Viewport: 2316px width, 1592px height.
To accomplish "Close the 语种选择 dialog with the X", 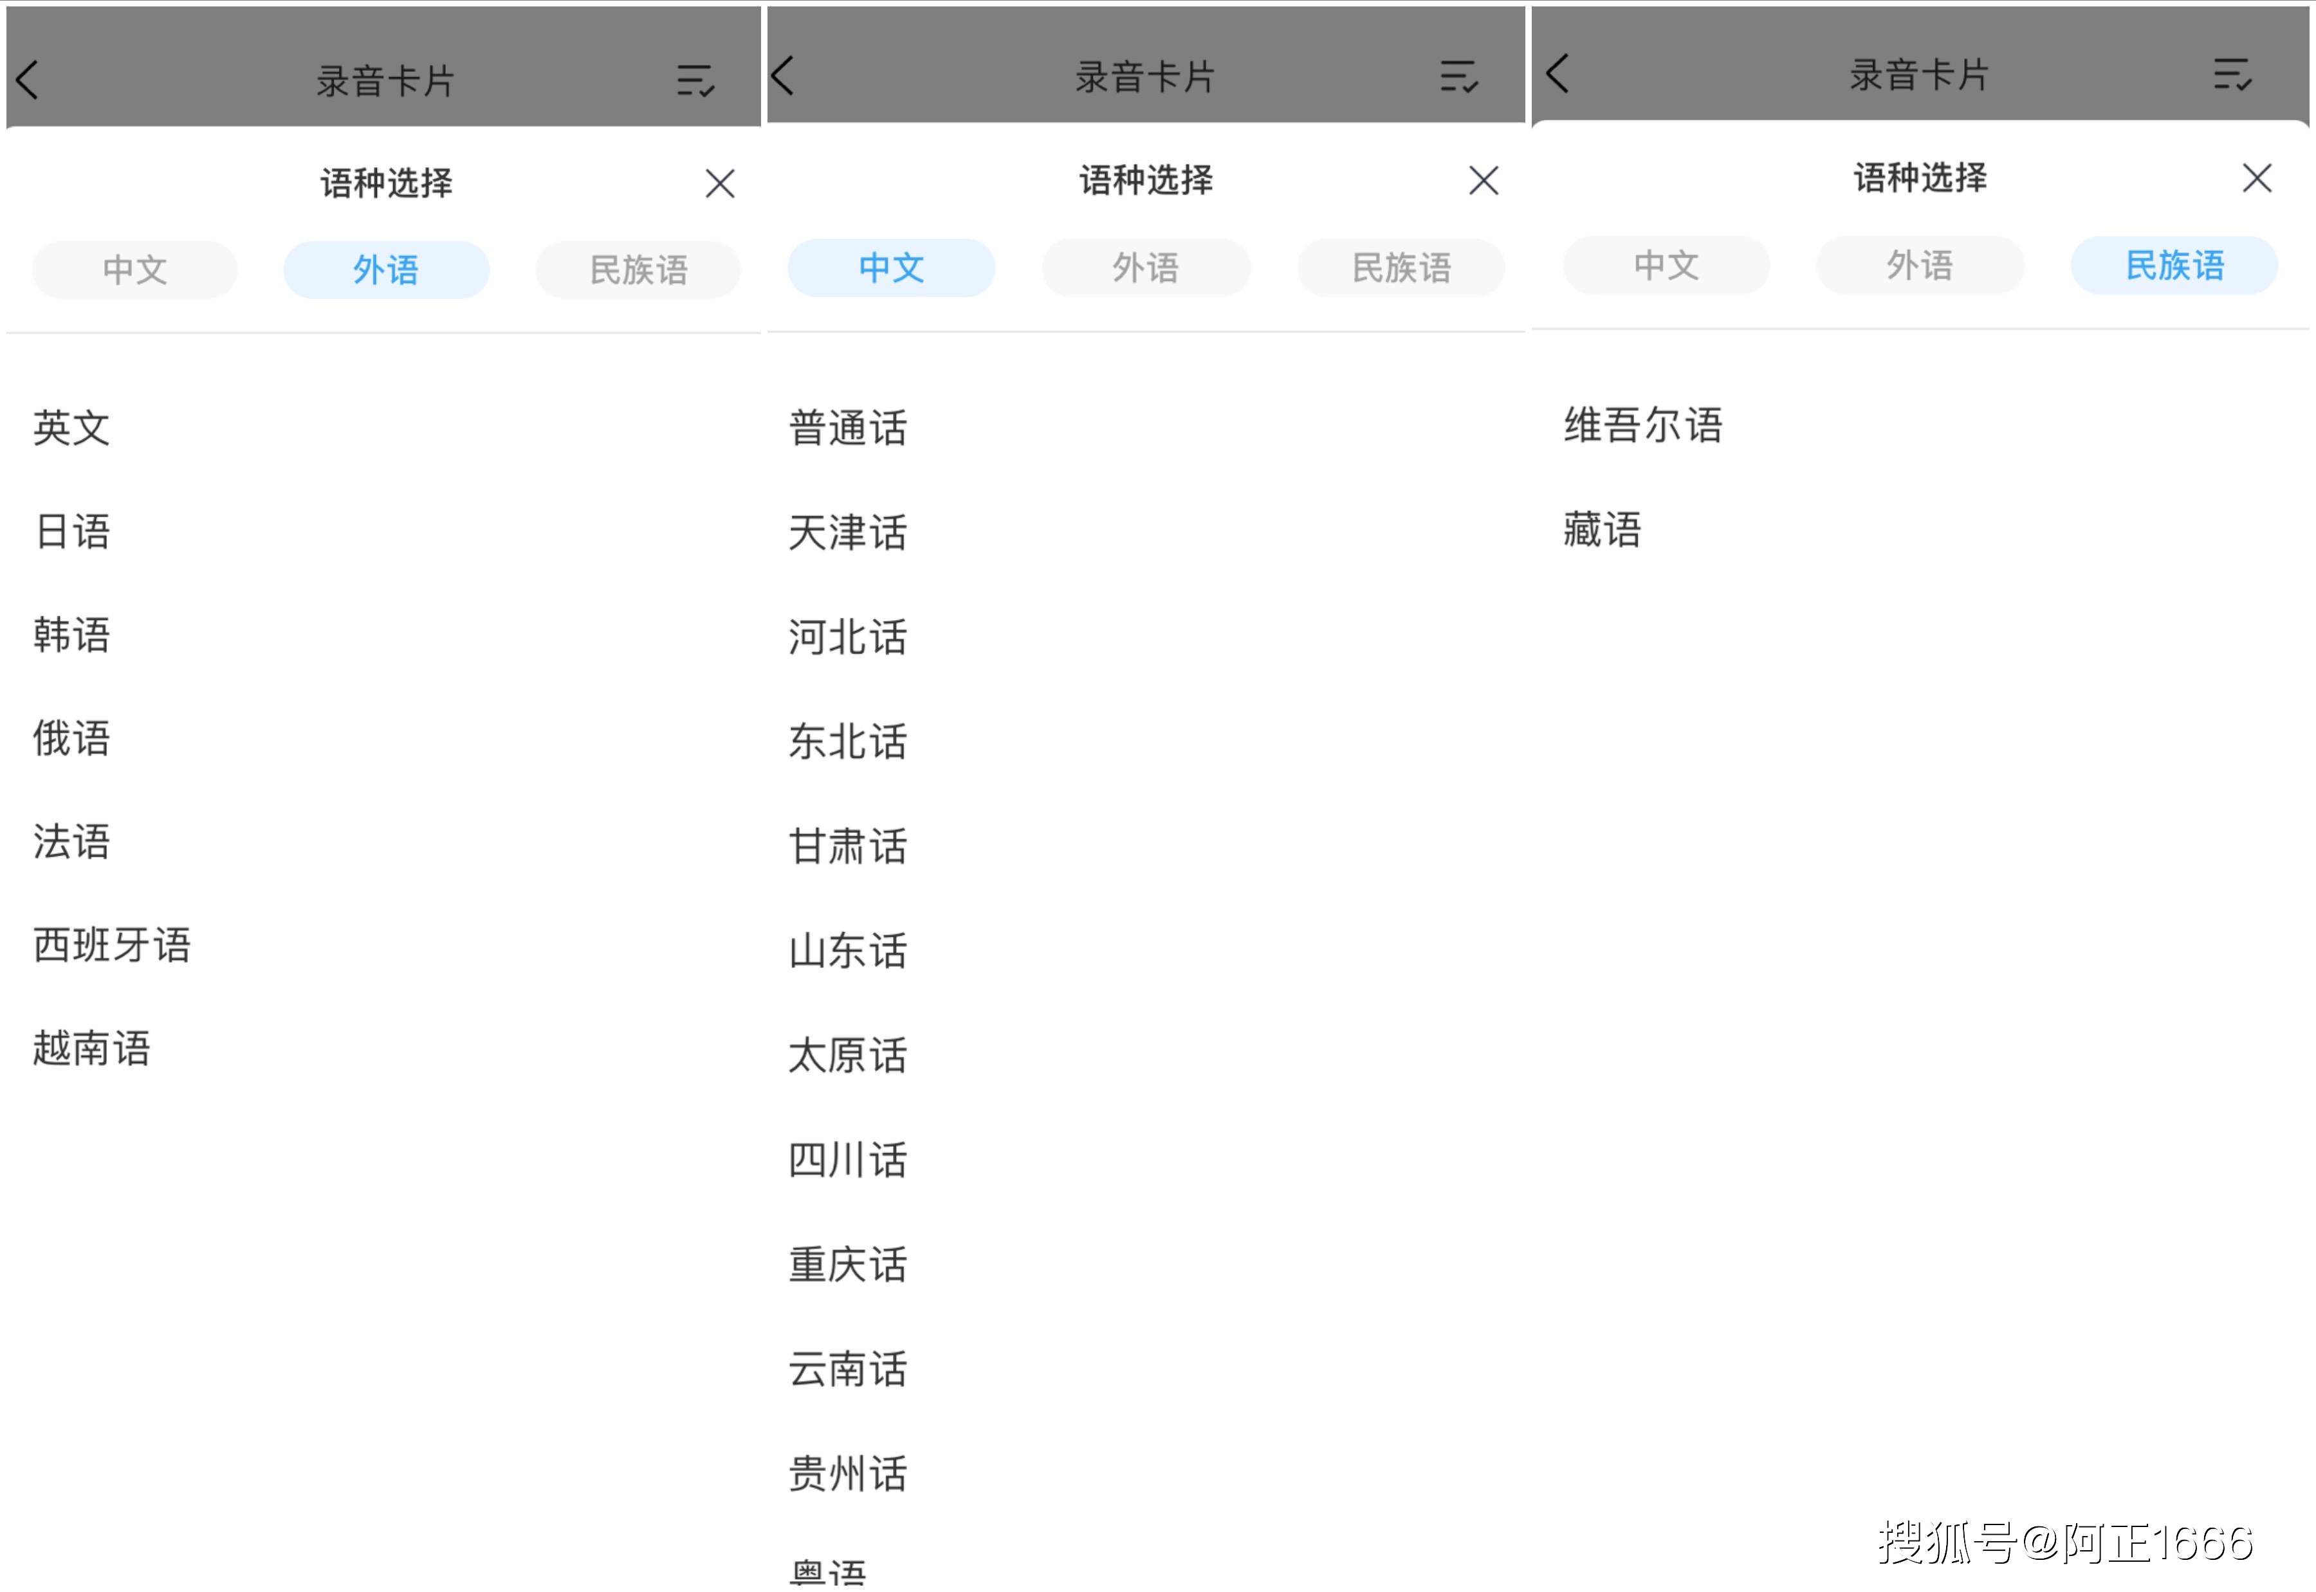I will (720, 183).
